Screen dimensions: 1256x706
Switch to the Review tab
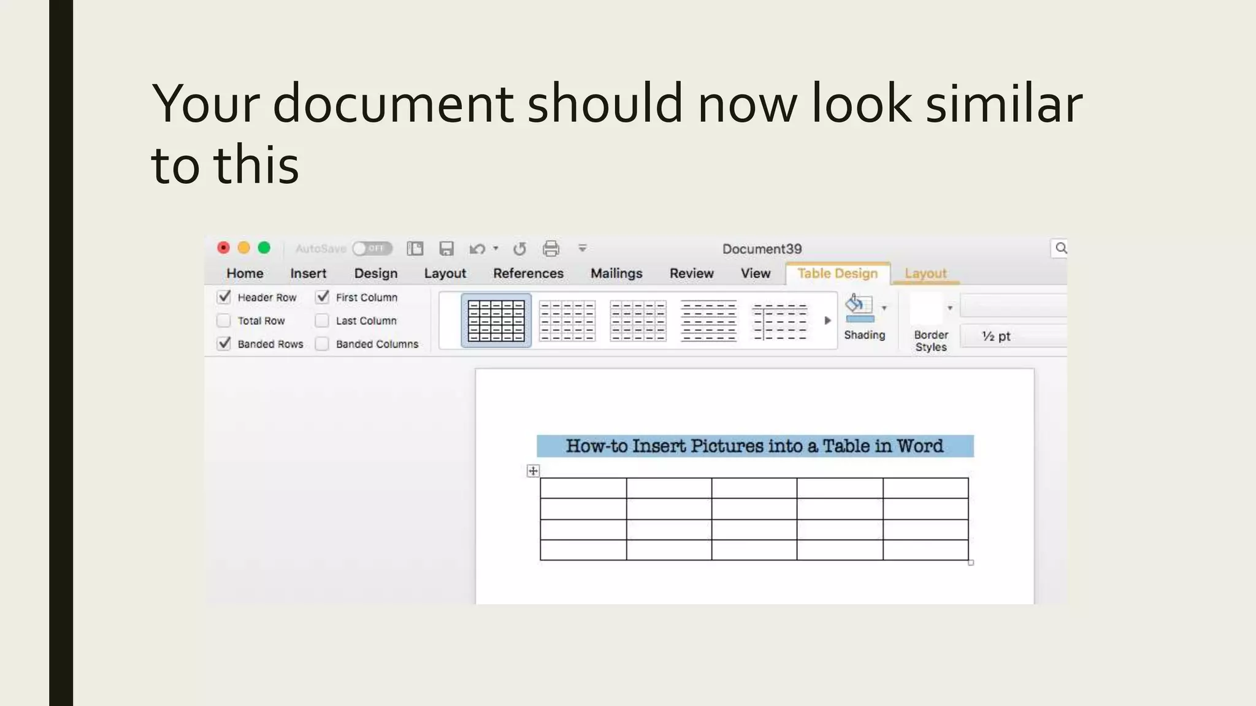point(691,273)
